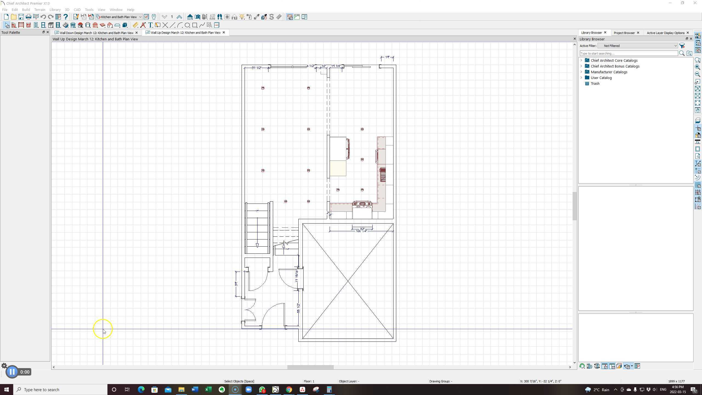The width and height of the screenshot is (702, 395).
Task: Select the Circle CAD tool
Action: (187, 25)
